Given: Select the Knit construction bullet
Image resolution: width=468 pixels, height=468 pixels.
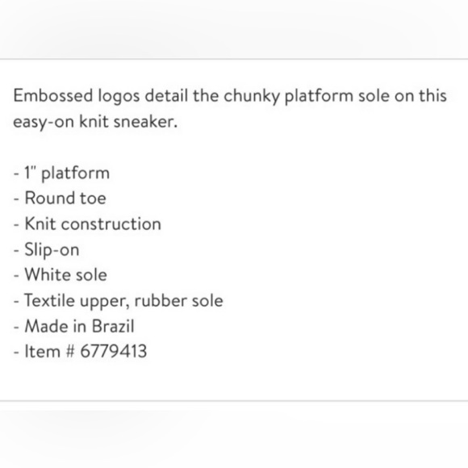Looking at the screenshot, I should pos(87,224).
